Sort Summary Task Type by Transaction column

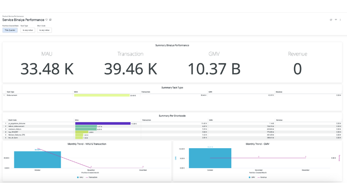coord(146,92)
